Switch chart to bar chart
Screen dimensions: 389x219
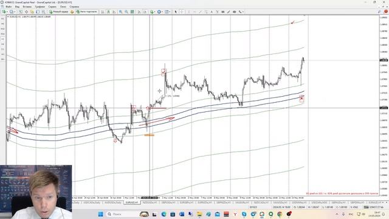pyautogui.click(x=103, y=12)
